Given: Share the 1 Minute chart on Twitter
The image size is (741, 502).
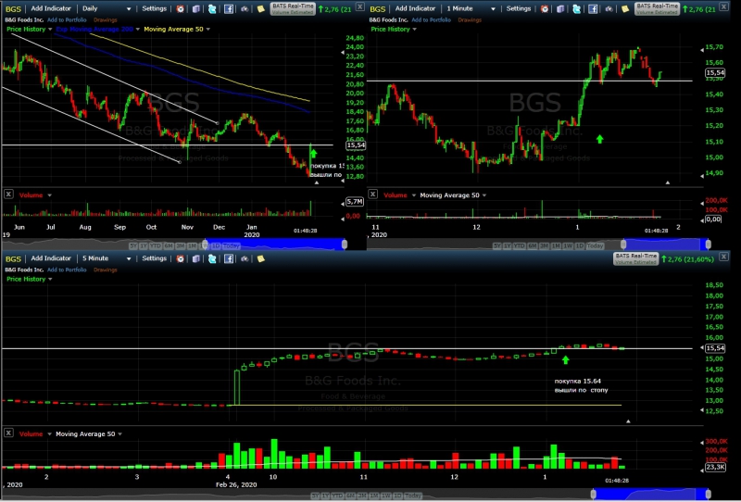Looking at the screenshot, I should point(576,8).
